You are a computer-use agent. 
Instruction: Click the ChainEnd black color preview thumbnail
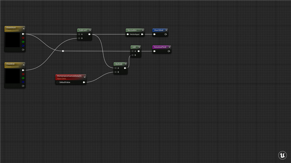click(x=12, y=76)
